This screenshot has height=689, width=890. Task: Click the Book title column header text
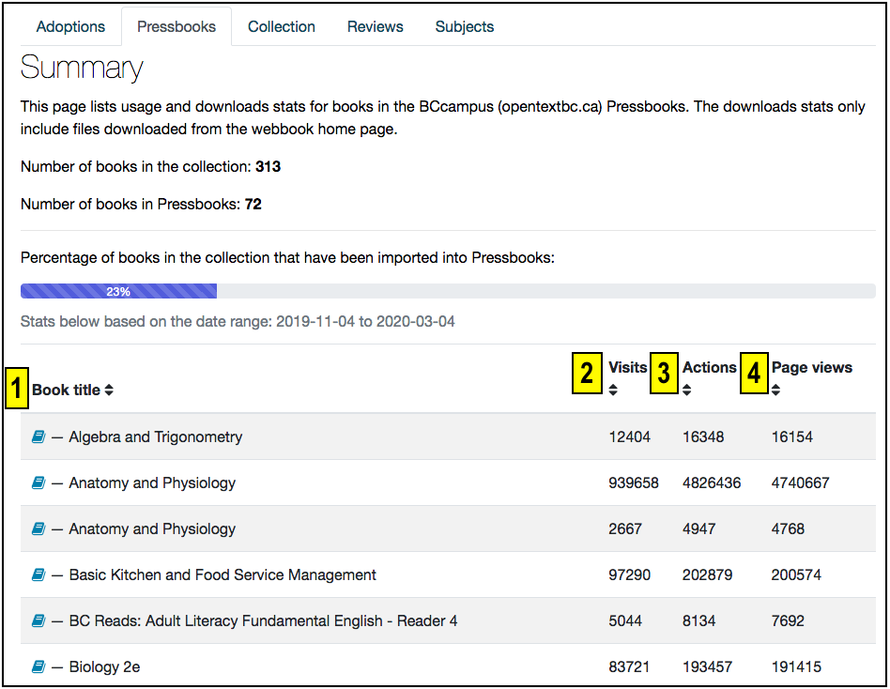[66, 390]
